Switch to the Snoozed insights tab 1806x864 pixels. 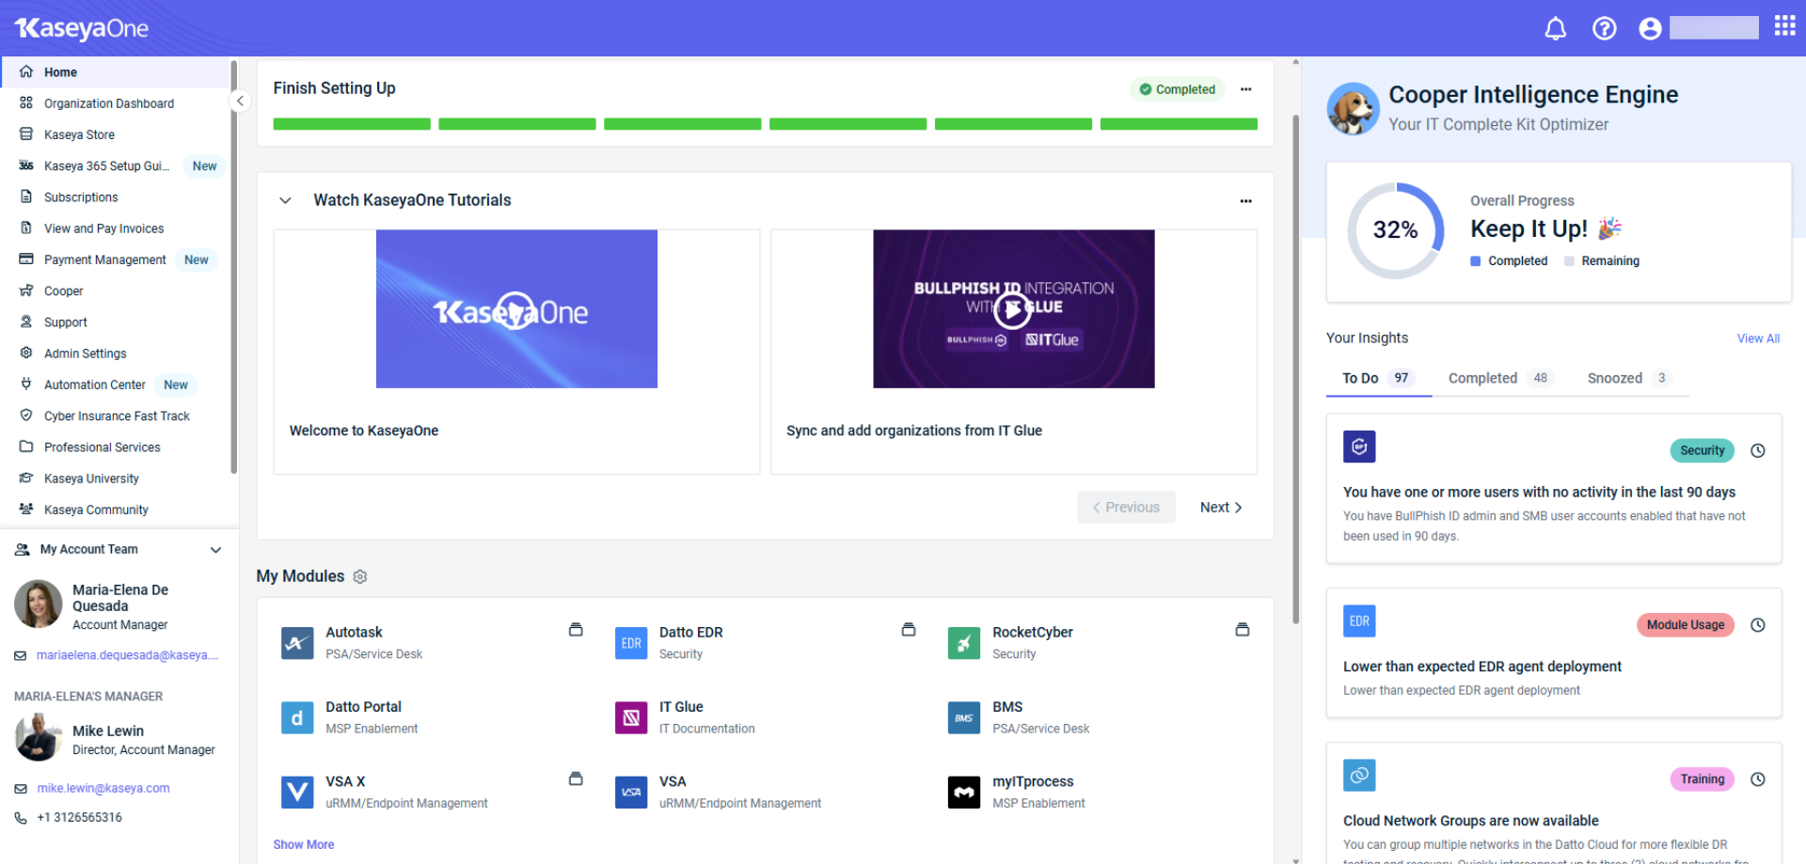click(x=1629, y=378)
